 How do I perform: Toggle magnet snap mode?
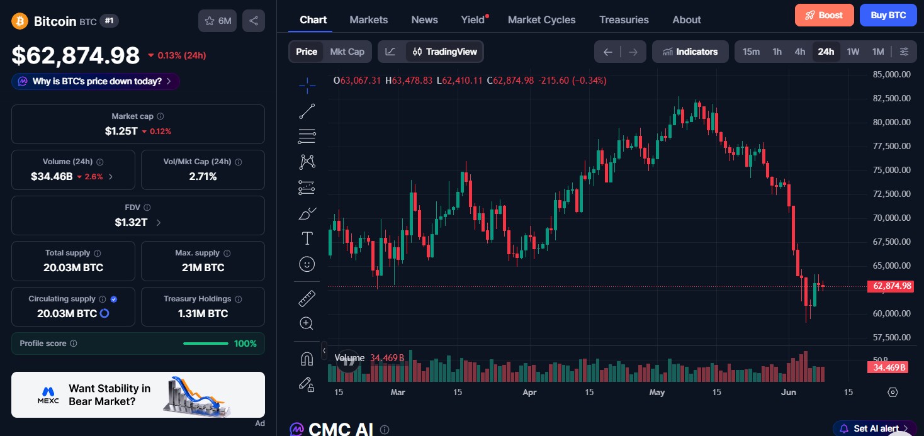(x=307, y=359)
